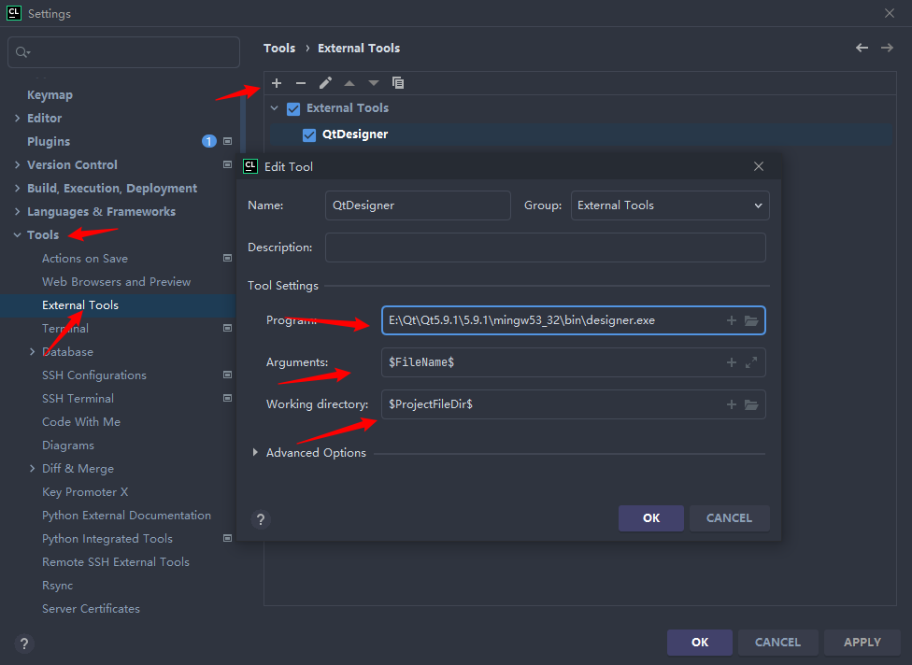This screenshot has height=665, width=912.
Task: Insert macro into Arguments field via plus icon
Action: (732, 362)
